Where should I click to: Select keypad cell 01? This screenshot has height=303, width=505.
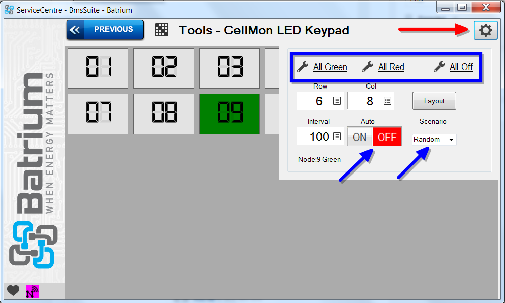click(98, 68)
